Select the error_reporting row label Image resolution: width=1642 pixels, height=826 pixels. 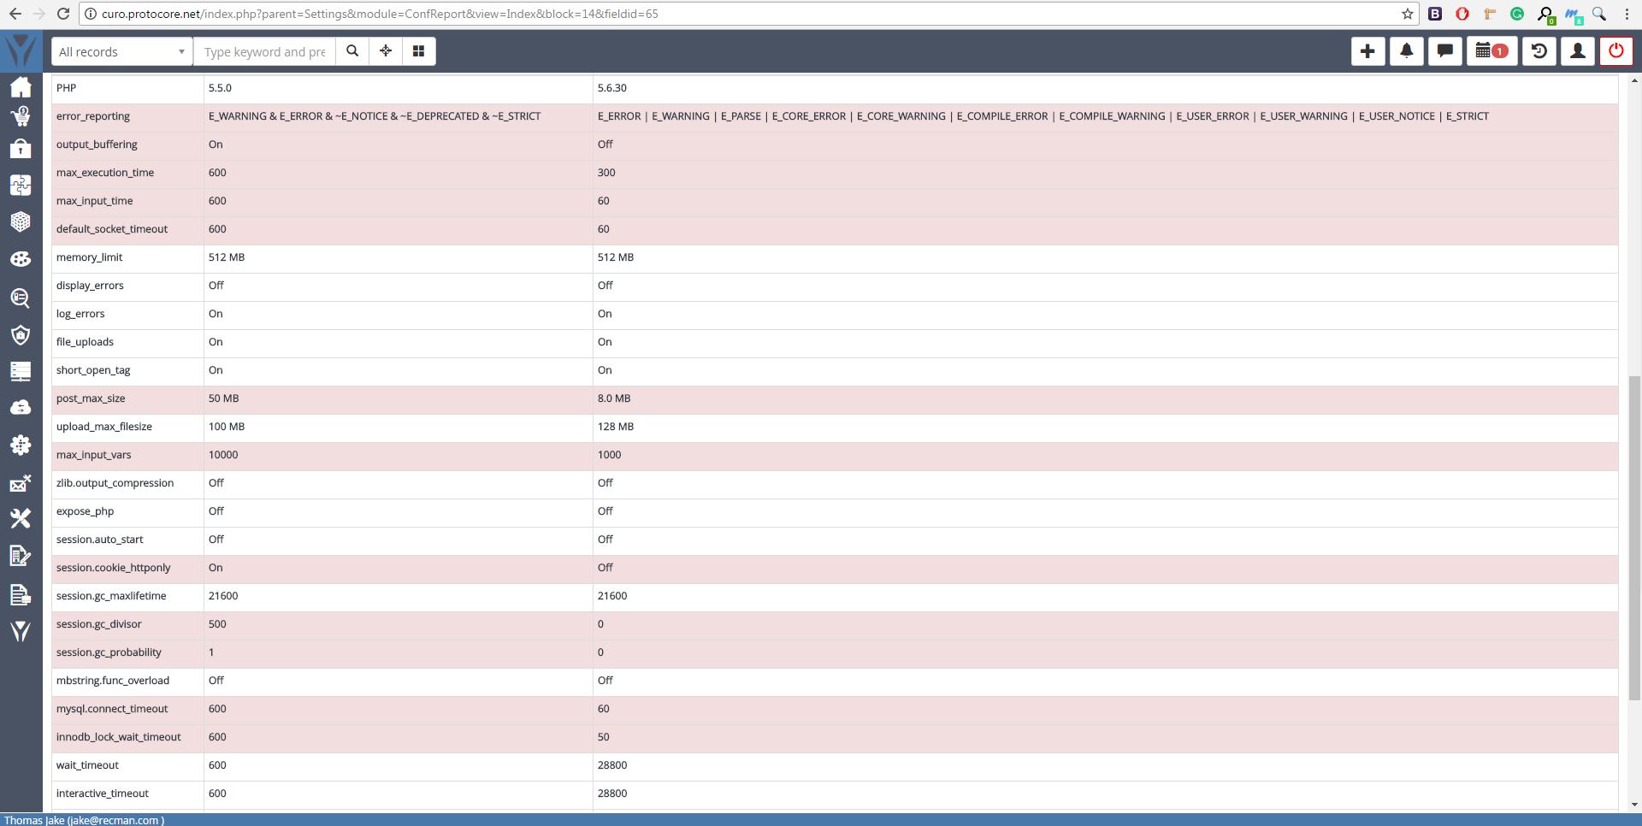pyautogui.click(x=93, y=116)
